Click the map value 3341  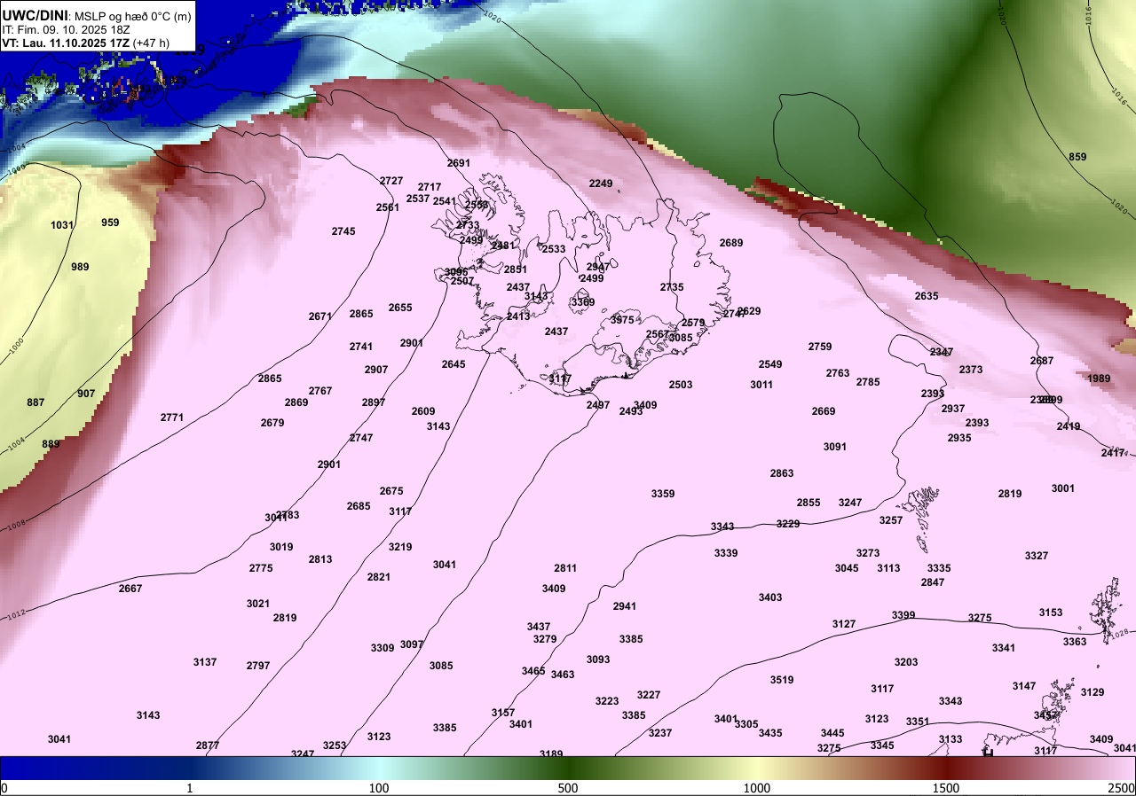click(x=1004, y=648)
